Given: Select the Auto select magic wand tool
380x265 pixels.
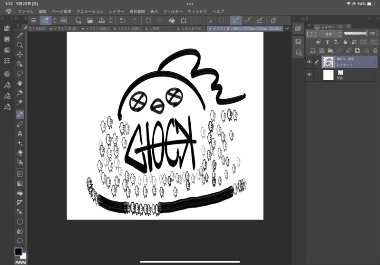Looking at the screenshot, I should tap(20, 102).
